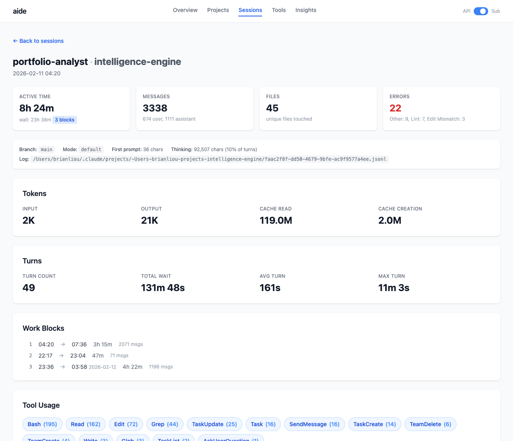Choose the Grep (44) tool chip
This screenshot has width=513, height=441.
[x=165, y=424]
